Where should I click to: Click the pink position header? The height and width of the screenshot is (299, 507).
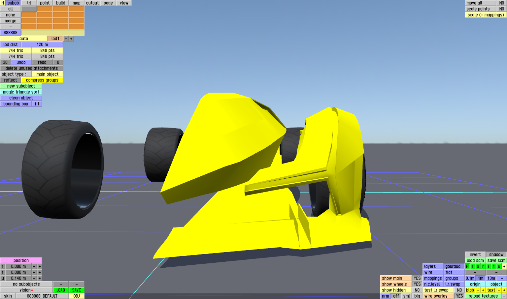21,260
